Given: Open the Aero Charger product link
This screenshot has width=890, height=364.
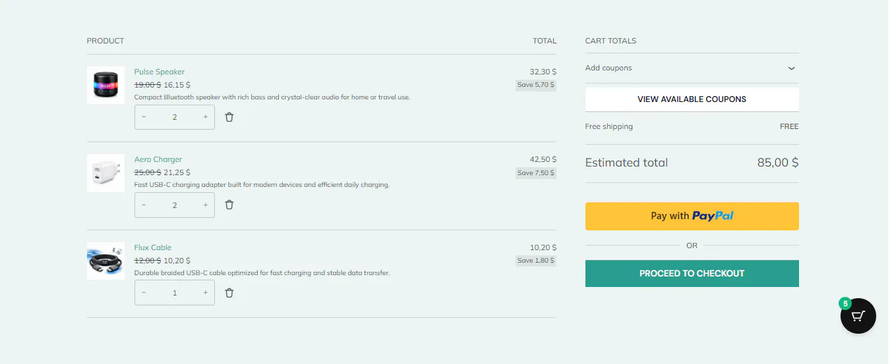Looking at the screenshot, I should (x=158, y=159).
